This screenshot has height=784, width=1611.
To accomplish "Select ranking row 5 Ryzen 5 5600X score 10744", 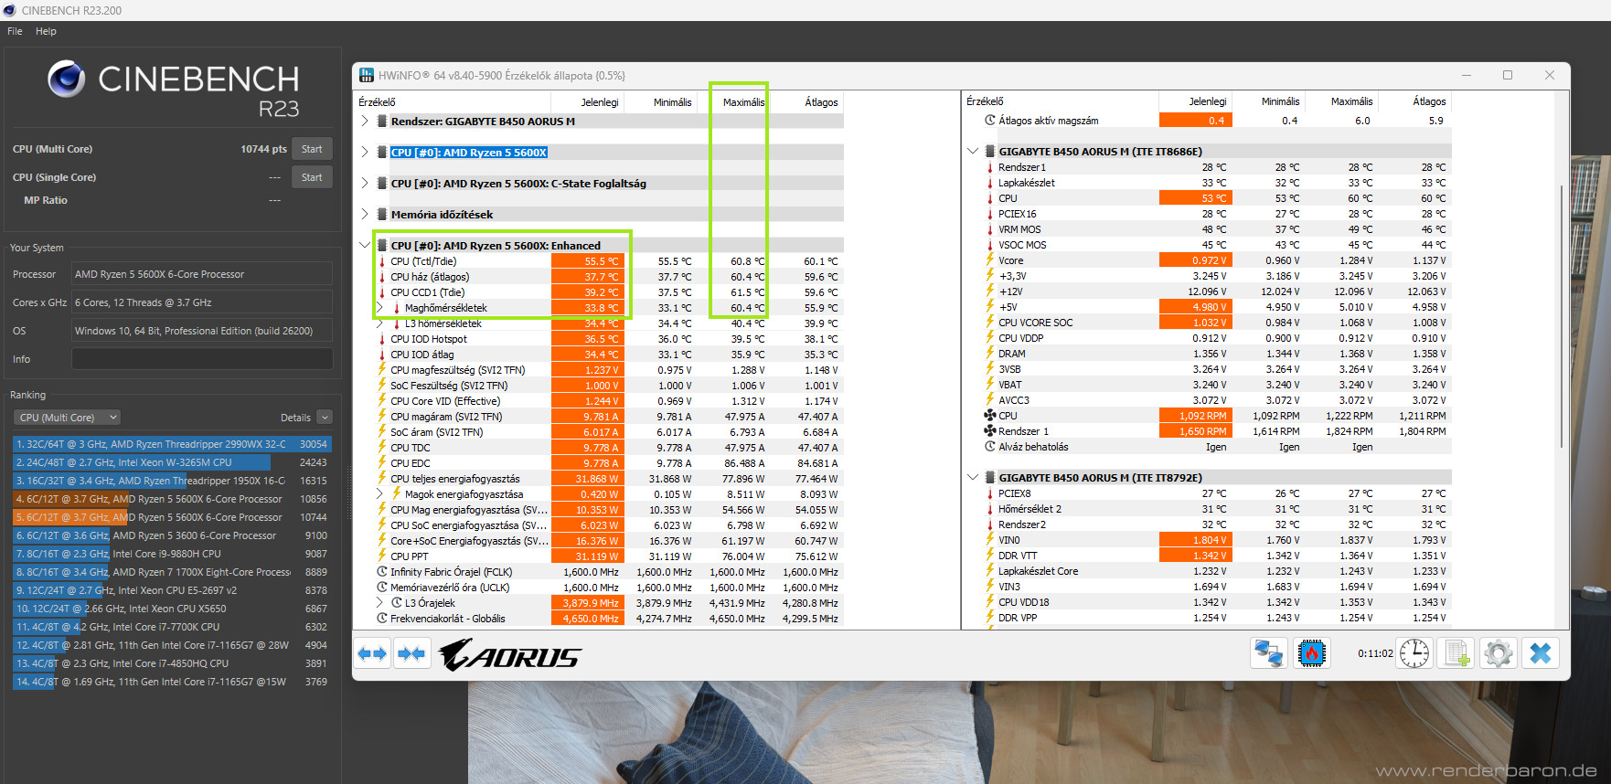I will click(x=172, y=517).
